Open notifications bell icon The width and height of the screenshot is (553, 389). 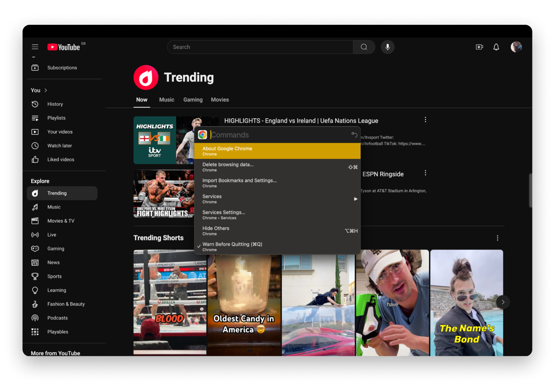(x=496, y=47)
